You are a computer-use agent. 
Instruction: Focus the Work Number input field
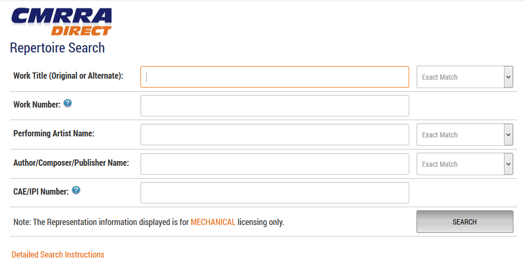[x=275, y=106]
